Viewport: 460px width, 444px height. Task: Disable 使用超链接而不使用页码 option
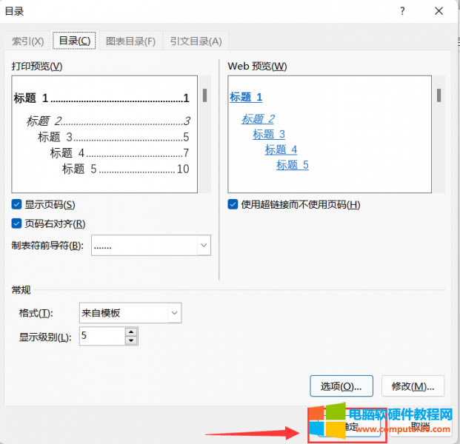tap(233, 204)
